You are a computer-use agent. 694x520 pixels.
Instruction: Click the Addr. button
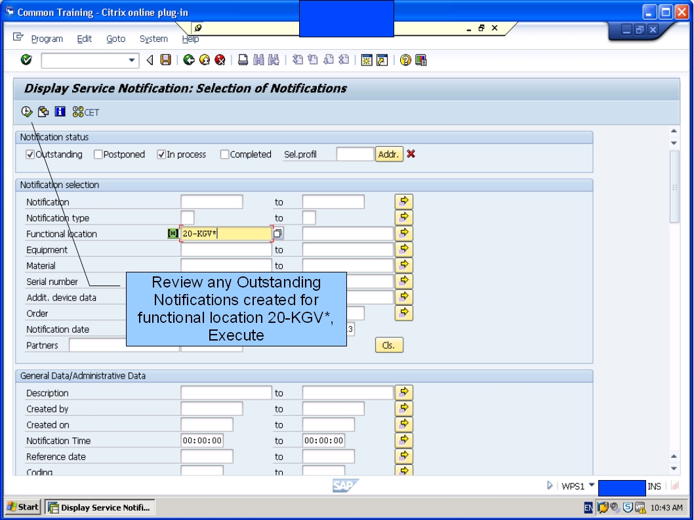tap(389, 154)
